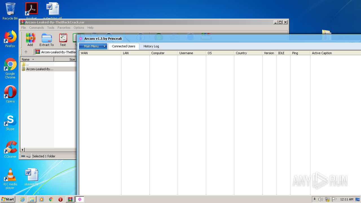Open the WinRAR Favorites menu
The width and height of the screenshot is (361, 203).
(64, 28)
